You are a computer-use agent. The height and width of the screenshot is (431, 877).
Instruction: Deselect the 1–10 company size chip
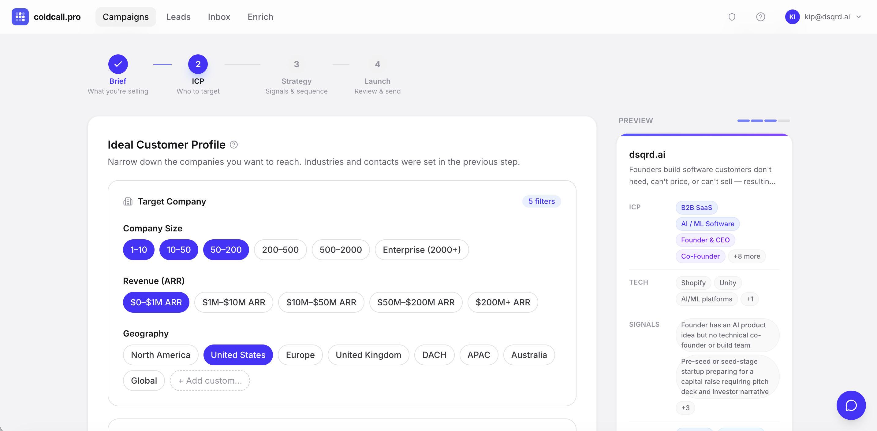[x=139, y=250]
